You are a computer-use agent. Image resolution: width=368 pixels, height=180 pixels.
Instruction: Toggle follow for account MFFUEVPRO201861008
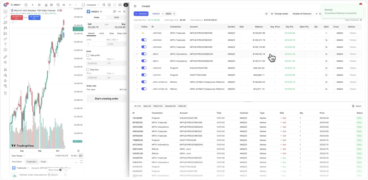coord(144,47)
